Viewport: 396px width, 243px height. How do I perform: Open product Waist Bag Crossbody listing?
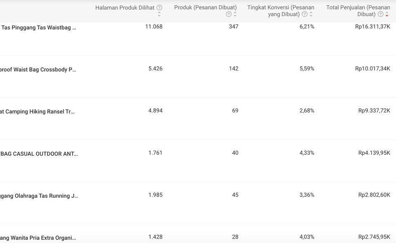point(38,70)
